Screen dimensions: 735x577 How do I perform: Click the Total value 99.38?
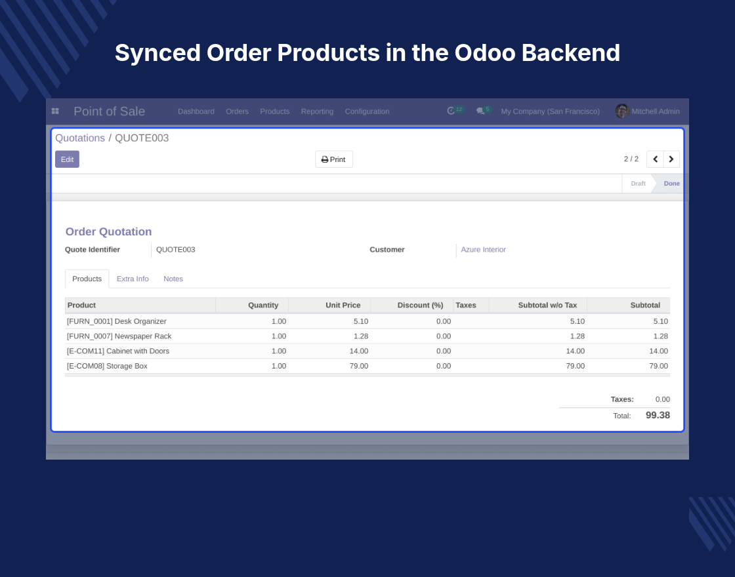click(658, 416)
